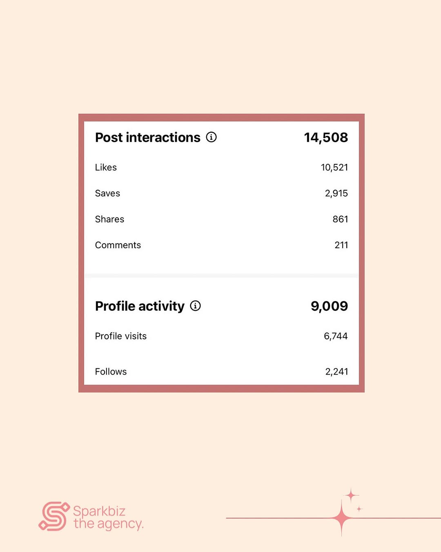Viewport: 441px width, 552px height.
Task: Click the Comments row label
Action: [x=118, y=245]
